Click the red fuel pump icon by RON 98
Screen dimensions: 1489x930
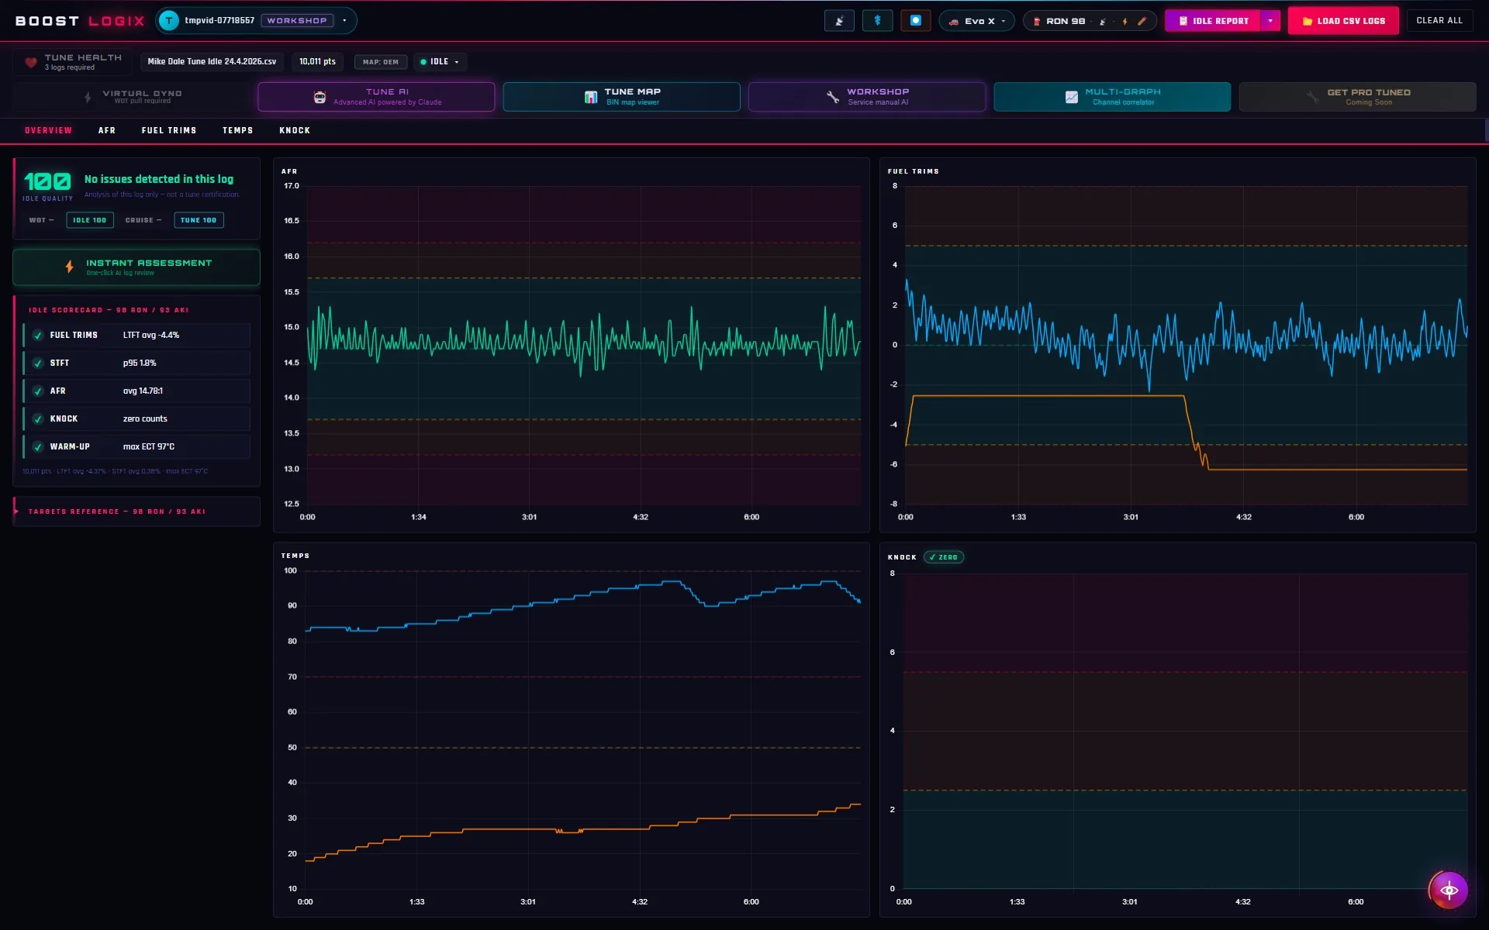coord(1037,22)
